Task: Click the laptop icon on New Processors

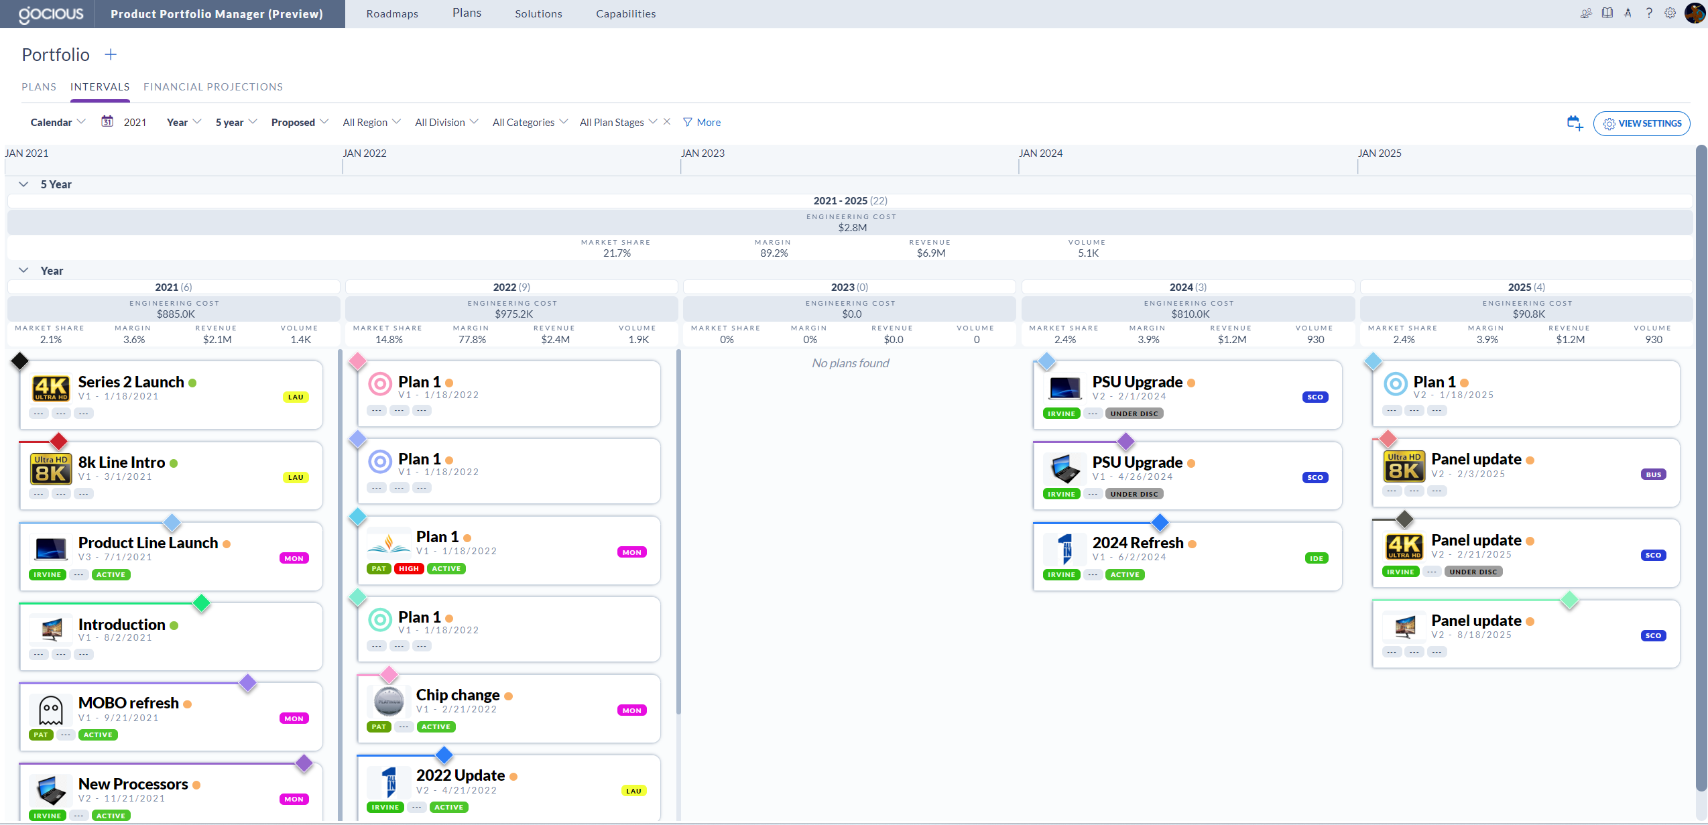Action: click(x=51, y=790)
